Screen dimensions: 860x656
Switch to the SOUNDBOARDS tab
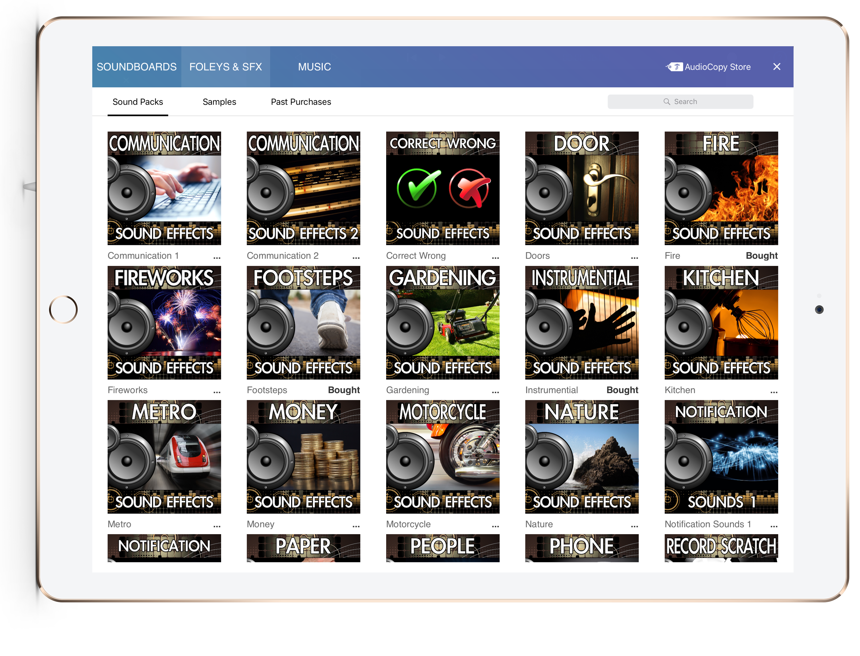(x=137, y=66)
